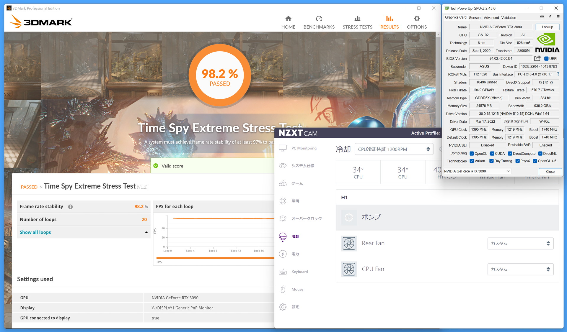Toggle the PhysX checkbox
The image size is (567, 332).
coord(517,161)
